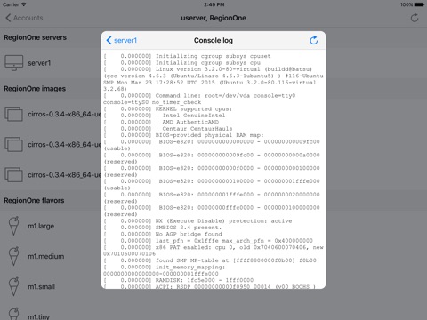
Task: Tap the RAMDISK log line
Action: pyautogui.click(x=179, y=280)
